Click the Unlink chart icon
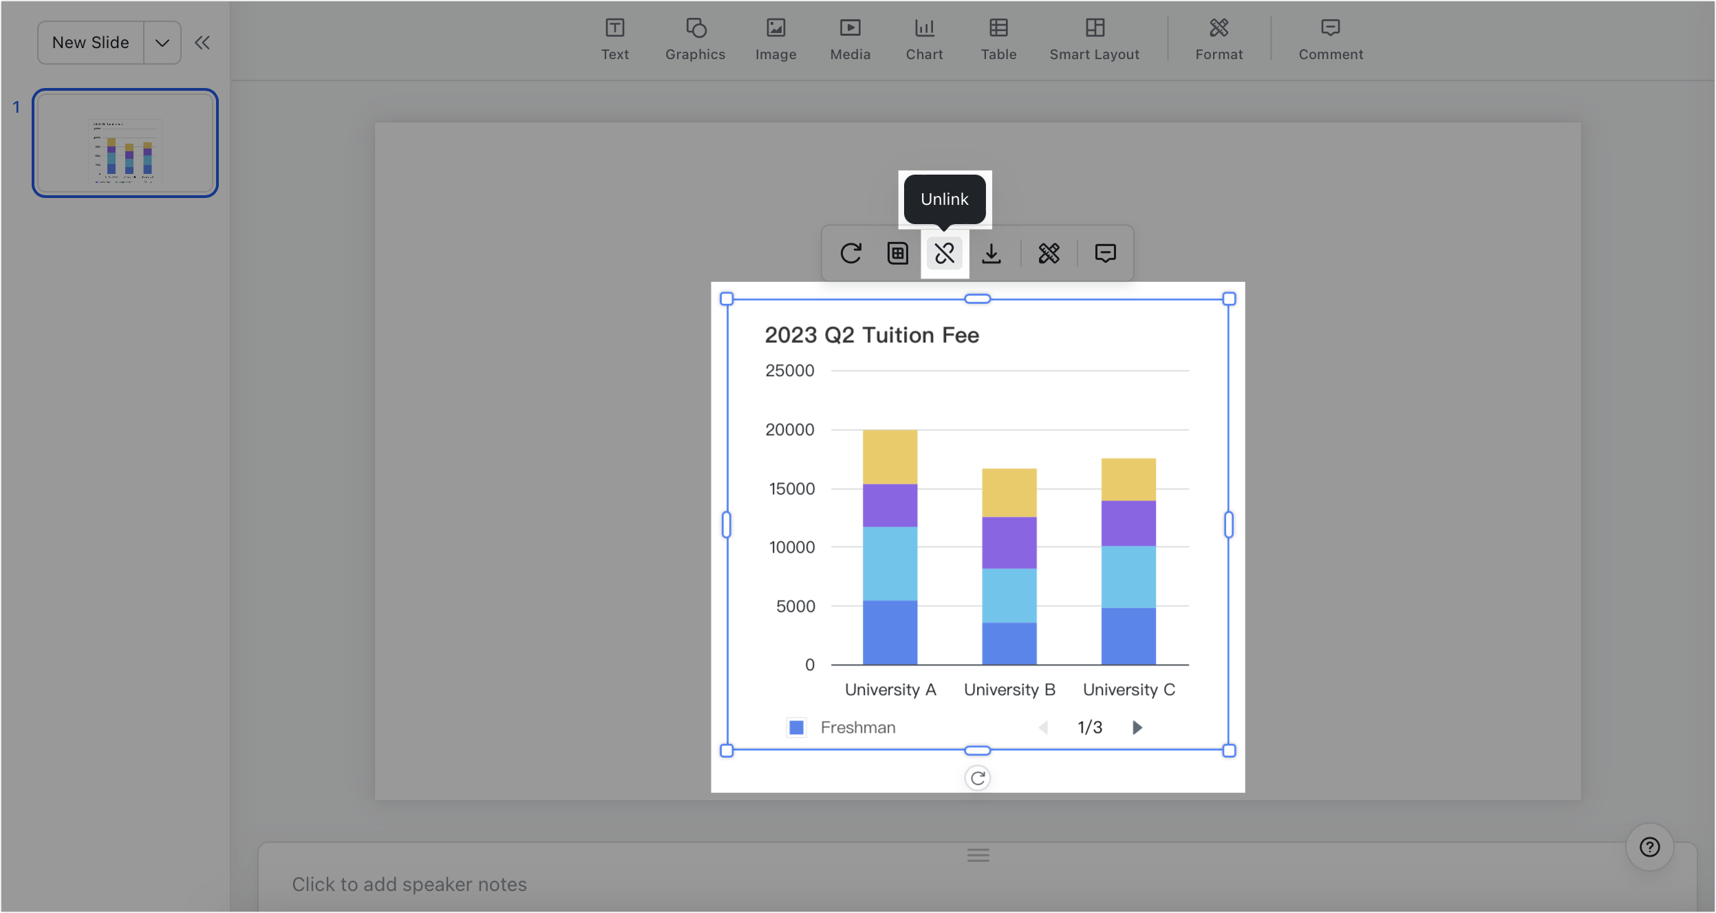Screen dimensions: 1716x913 (x=945, y=254)
